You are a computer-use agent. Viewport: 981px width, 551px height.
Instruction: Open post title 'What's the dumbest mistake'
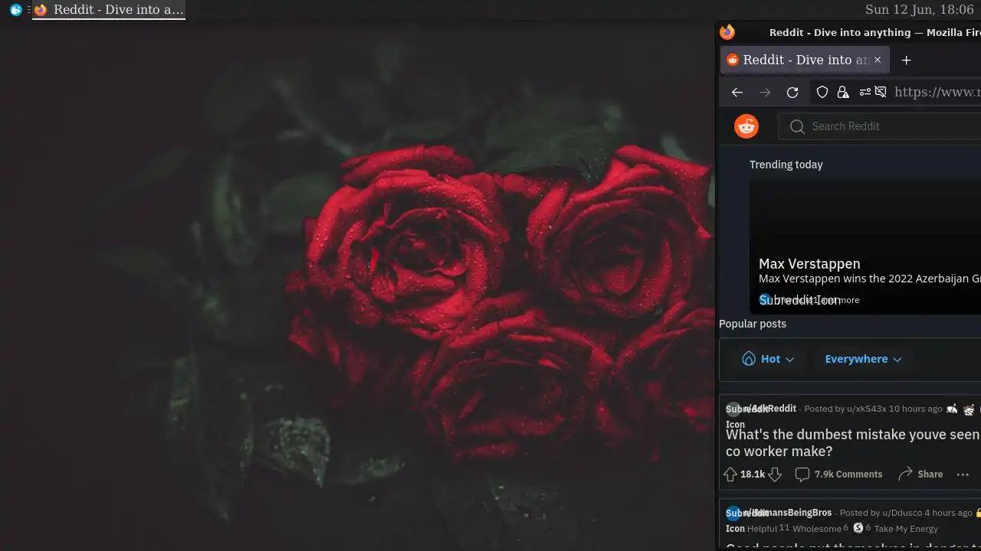[852, 442]
